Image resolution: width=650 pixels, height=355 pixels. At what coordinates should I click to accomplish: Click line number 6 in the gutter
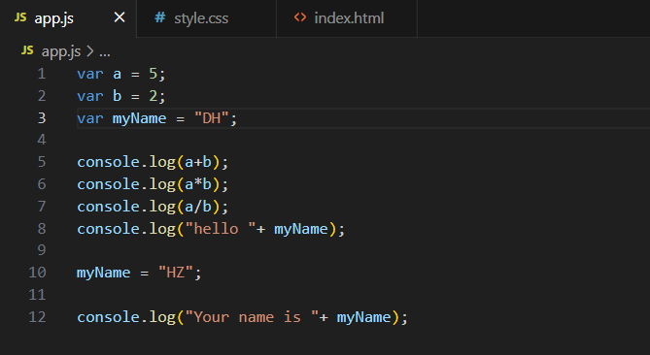42,184
